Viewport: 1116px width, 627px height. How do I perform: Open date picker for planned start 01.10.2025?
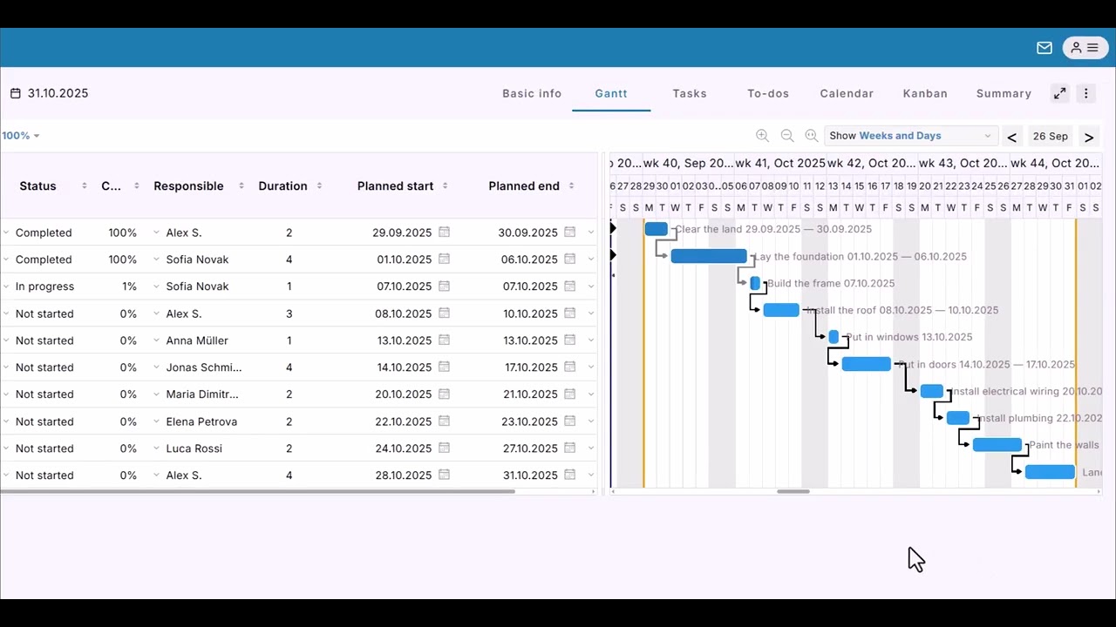444,260
